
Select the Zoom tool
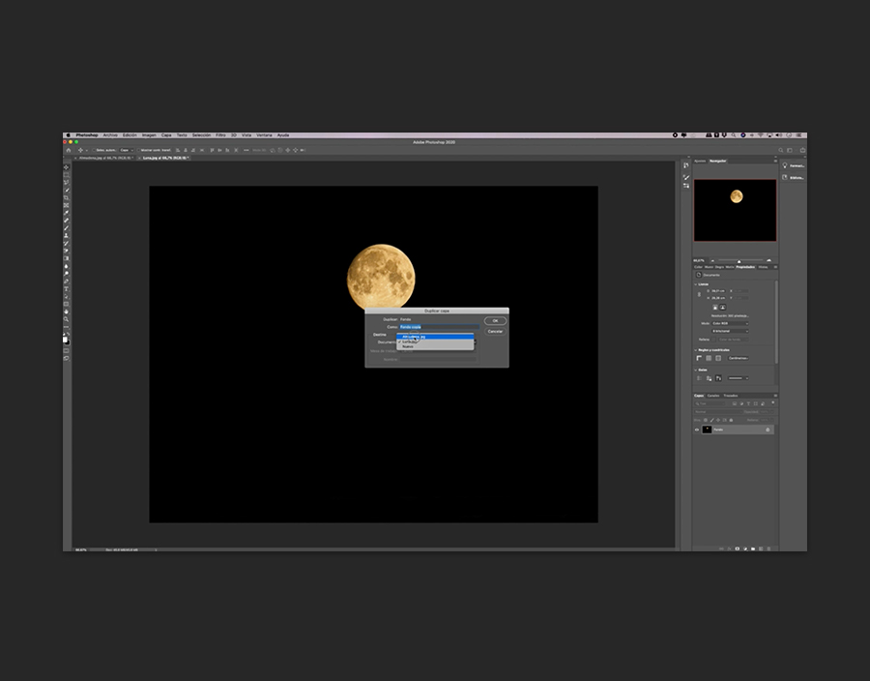click(x=67, y=319)
